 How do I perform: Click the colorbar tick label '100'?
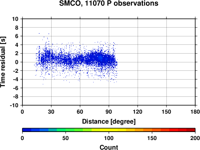[x=109, y=138]
